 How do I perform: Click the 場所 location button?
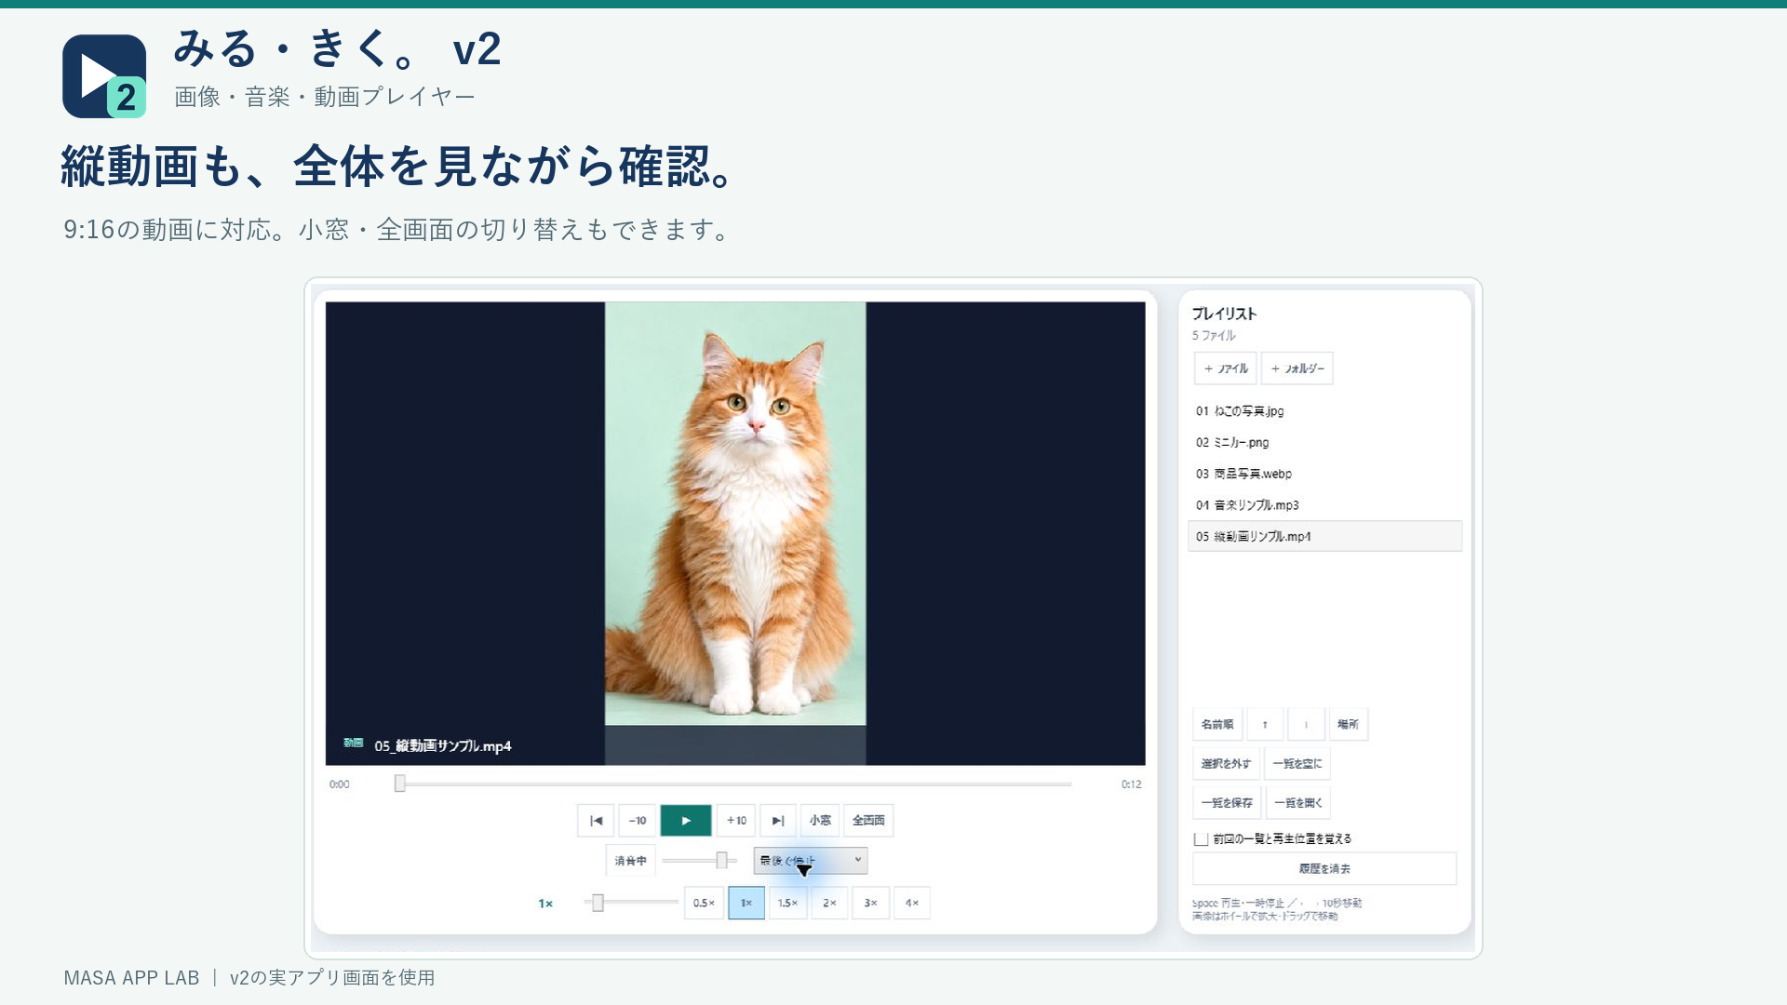pos(1348,724)
